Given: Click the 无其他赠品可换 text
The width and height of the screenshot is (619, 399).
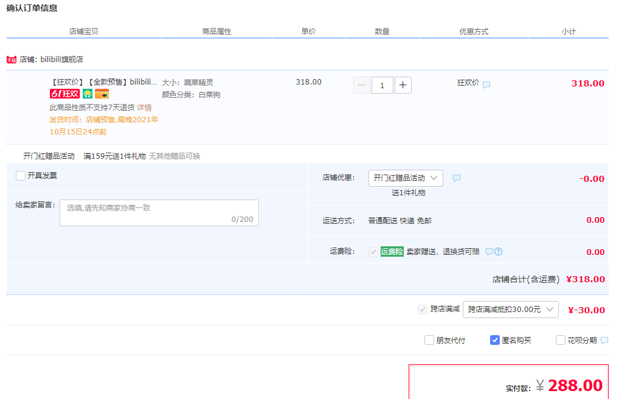Looking at the screenshot, I should 175,156.
